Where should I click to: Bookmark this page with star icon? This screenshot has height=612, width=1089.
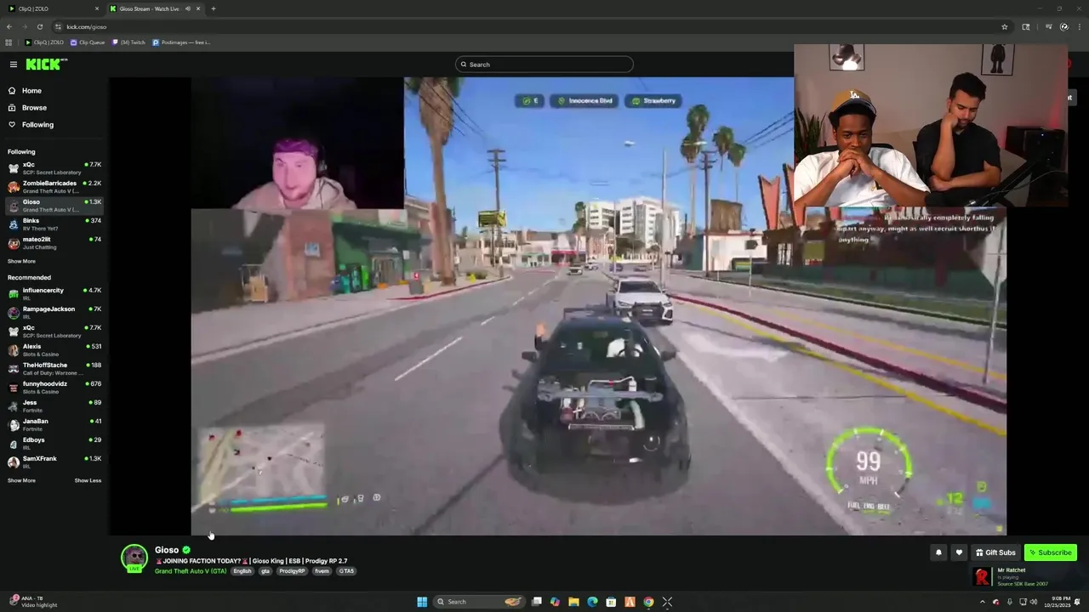1005,26
